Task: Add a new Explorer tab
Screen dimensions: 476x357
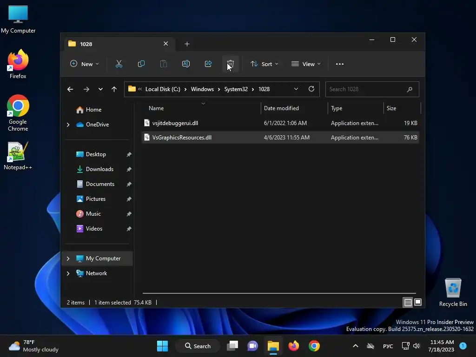Action: click(x=187, y=44)
